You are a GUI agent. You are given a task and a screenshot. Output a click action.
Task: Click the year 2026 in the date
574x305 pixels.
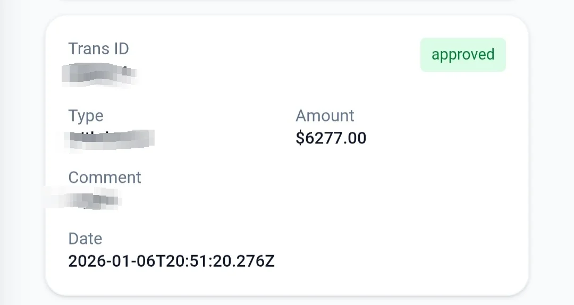point(85,261)
